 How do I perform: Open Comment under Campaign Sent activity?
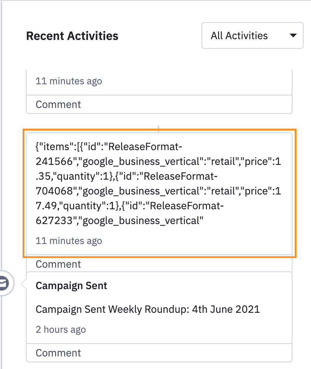[x=58, y=353]
